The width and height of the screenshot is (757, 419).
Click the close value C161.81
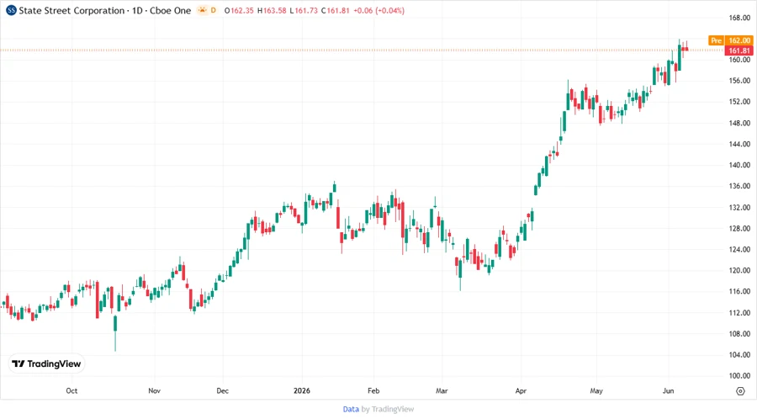point(335,10)
